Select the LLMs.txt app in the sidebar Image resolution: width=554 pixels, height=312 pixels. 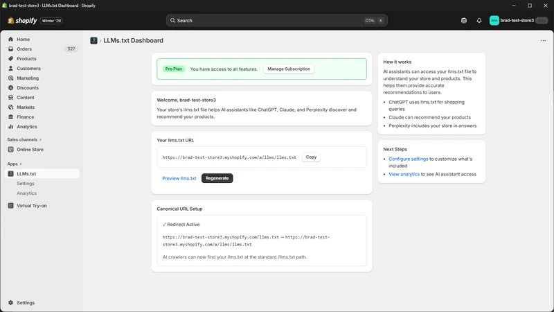[x=42, y=174]
